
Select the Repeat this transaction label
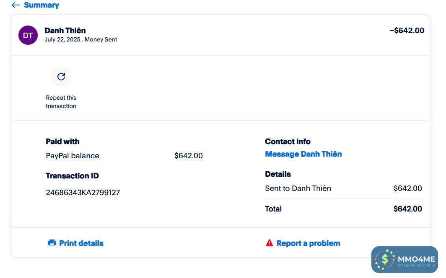point(61,102)
